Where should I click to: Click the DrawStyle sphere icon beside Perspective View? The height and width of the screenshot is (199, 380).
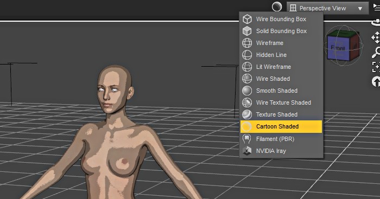click(277, 7)
